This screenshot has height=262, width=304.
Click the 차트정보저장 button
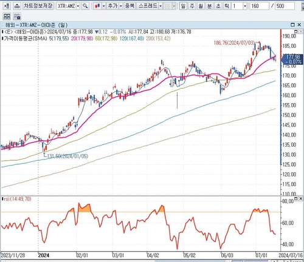(x=38, y=6)
